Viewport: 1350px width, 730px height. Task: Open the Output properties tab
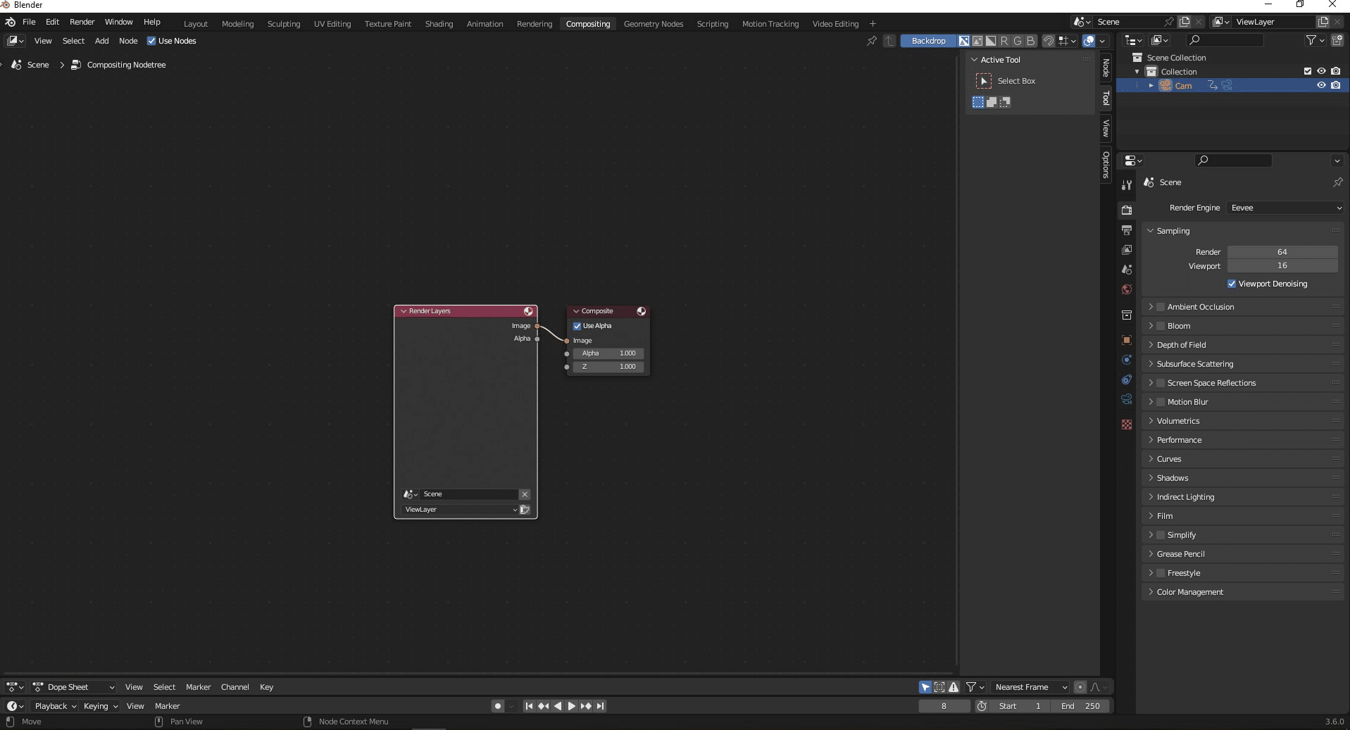(x=1127, y=230)
